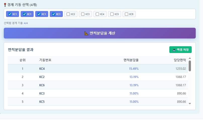This screenshot has height=121, width=203.
Task: Tick the KC4 checkbox
Action: [x=97, y=14]
